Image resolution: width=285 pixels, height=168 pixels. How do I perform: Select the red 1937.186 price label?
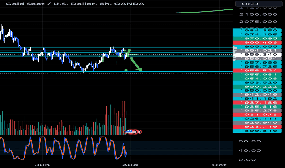(257, 102)
